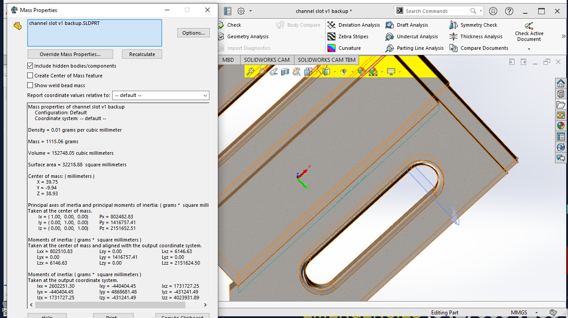Open Design Library task pane tab
The width and height of the screenshot is (568, 318).
tap(561, 94)
